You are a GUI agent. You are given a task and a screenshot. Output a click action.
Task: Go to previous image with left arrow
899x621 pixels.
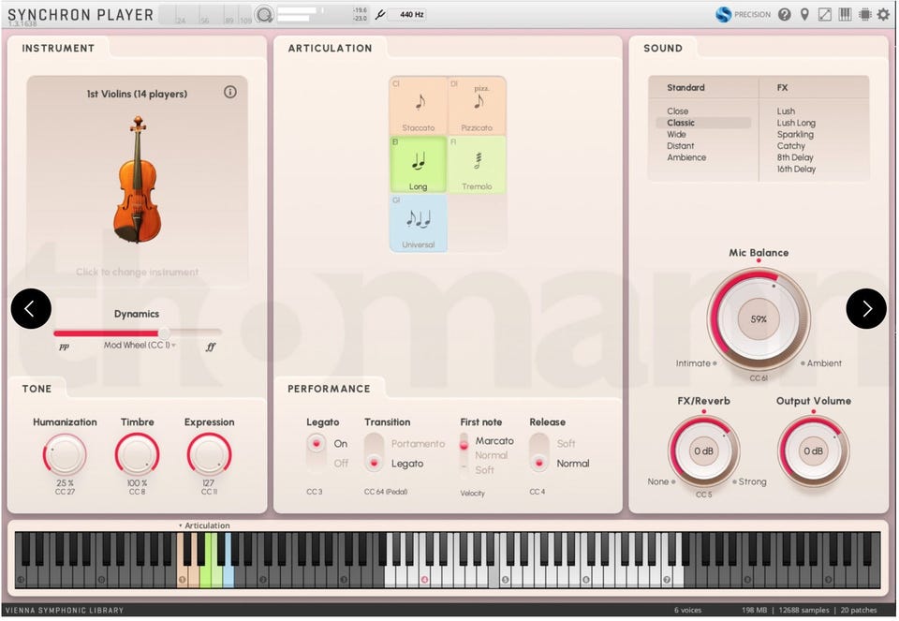[31, 308]
